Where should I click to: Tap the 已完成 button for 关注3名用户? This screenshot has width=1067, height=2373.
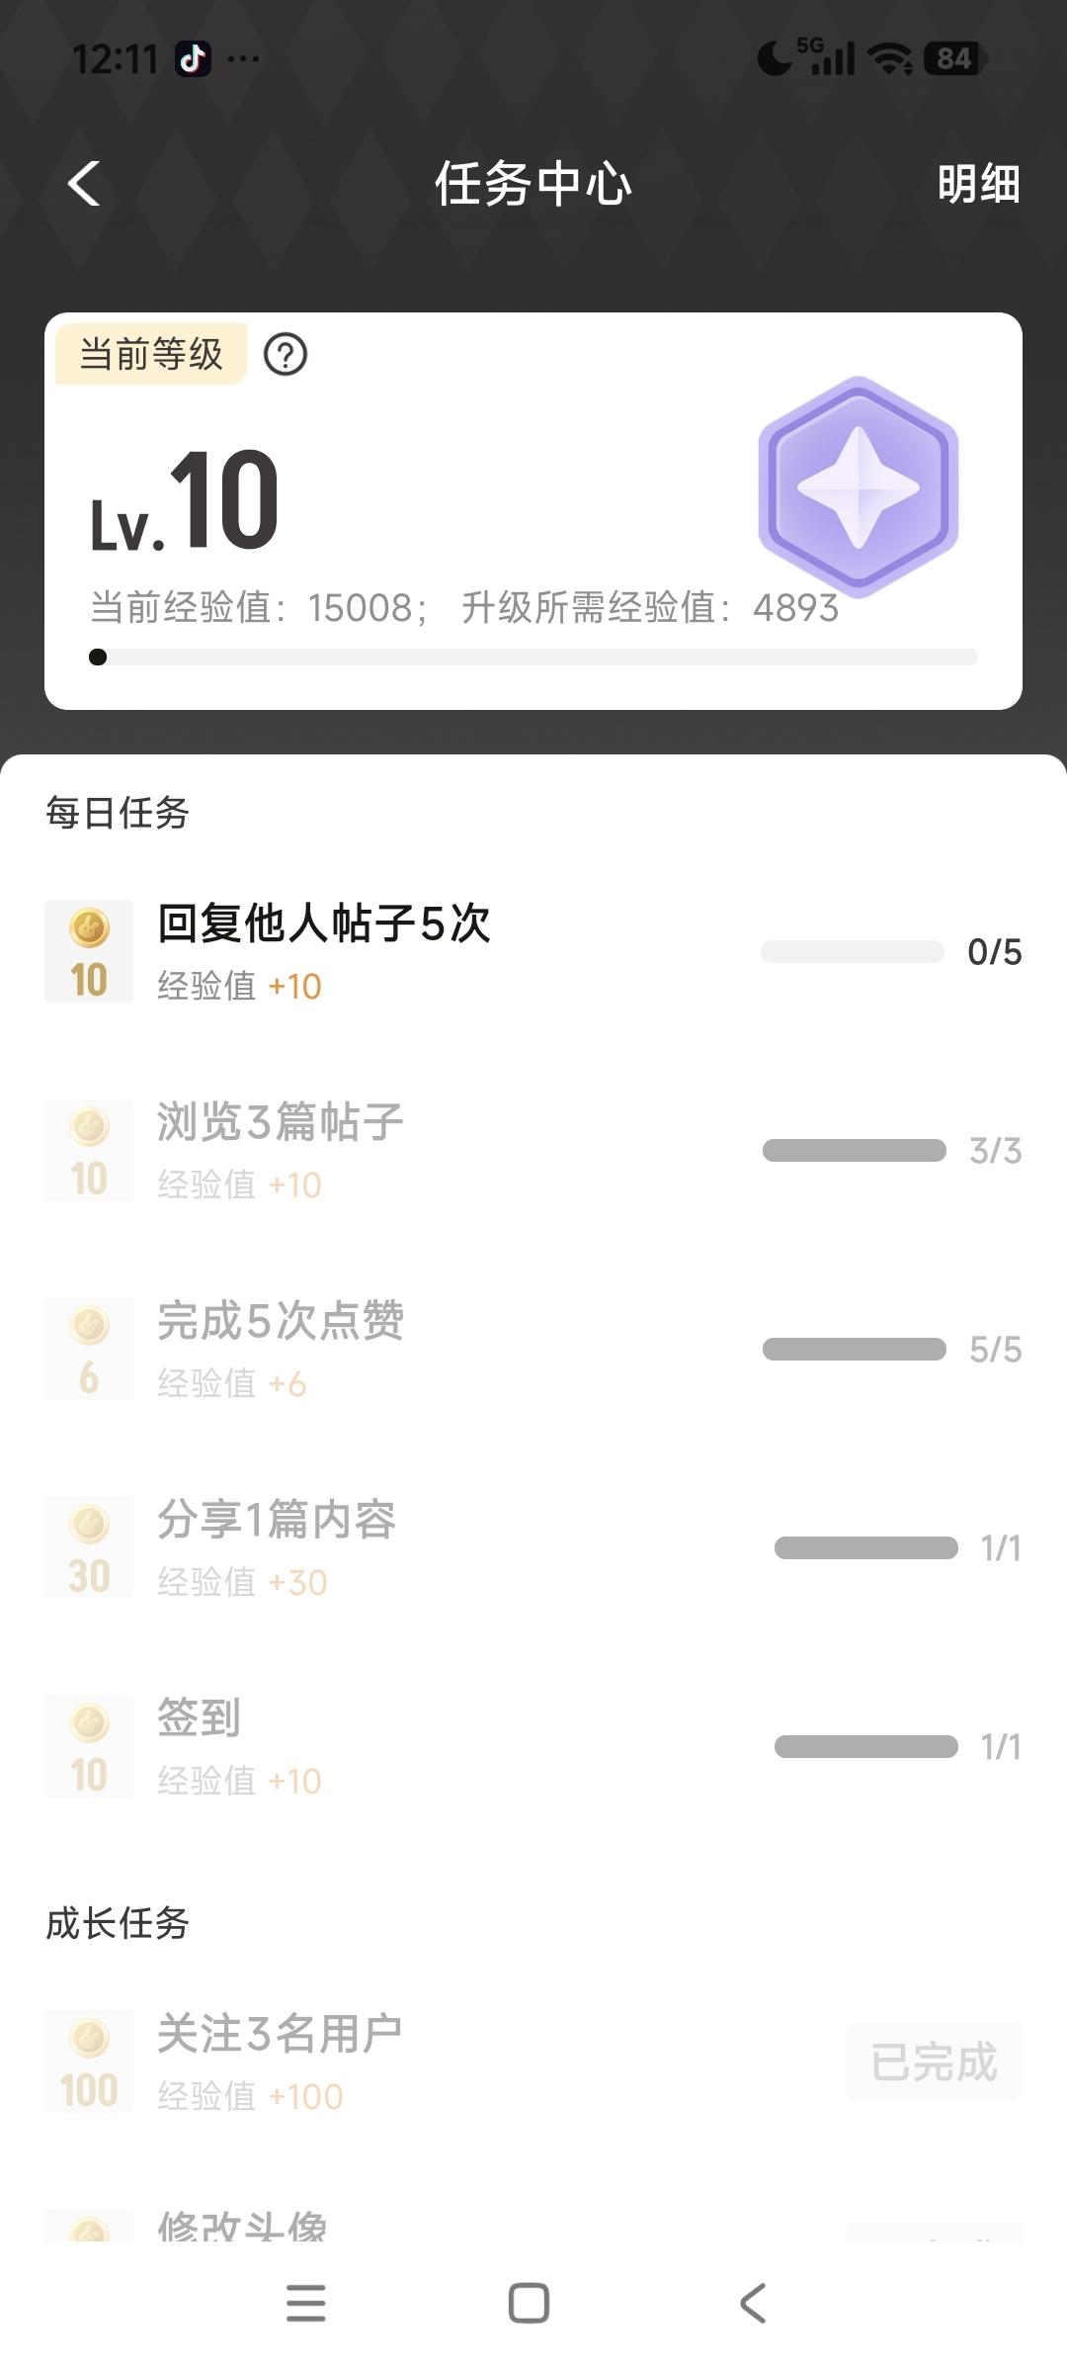pyautogui.click(x=933, y=2063)
